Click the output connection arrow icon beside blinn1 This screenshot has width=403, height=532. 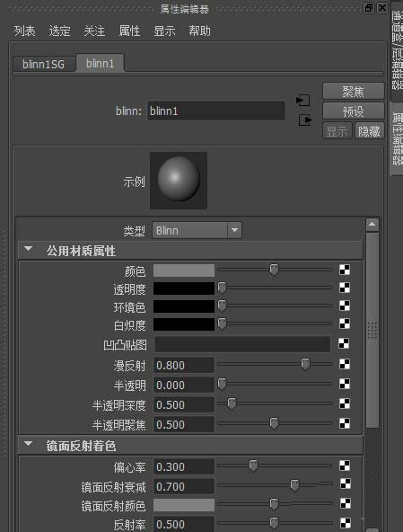[x=305, y=120]
